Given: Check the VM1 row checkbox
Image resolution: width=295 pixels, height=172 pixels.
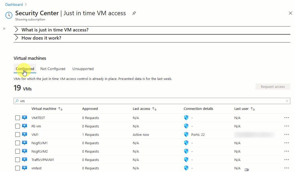Looking at the screenshot, I should 18,135.
